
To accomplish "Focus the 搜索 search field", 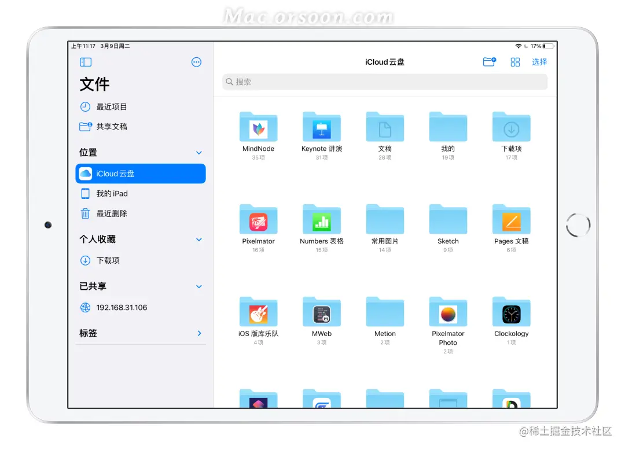I will tap(385, 82).
